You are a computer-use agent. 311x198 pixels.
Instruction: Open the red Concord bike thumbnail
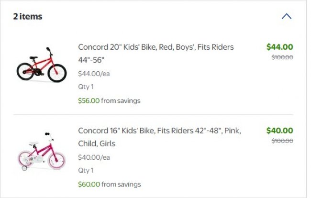42,65
